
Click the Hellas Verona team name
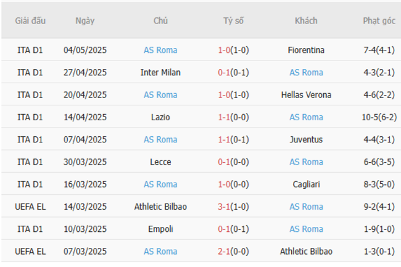(306, 95)
